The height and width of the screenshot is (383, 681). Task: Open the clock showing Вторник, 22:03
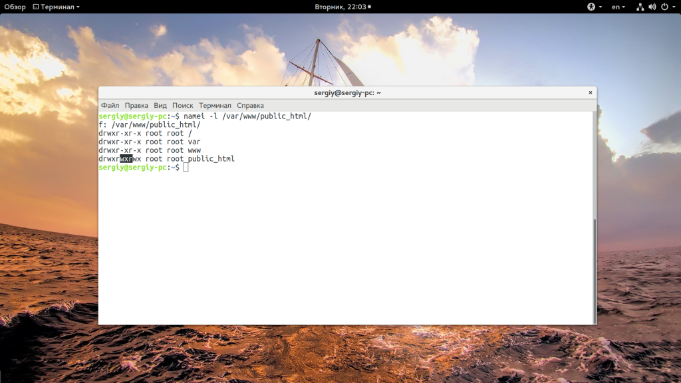point(340,7)
